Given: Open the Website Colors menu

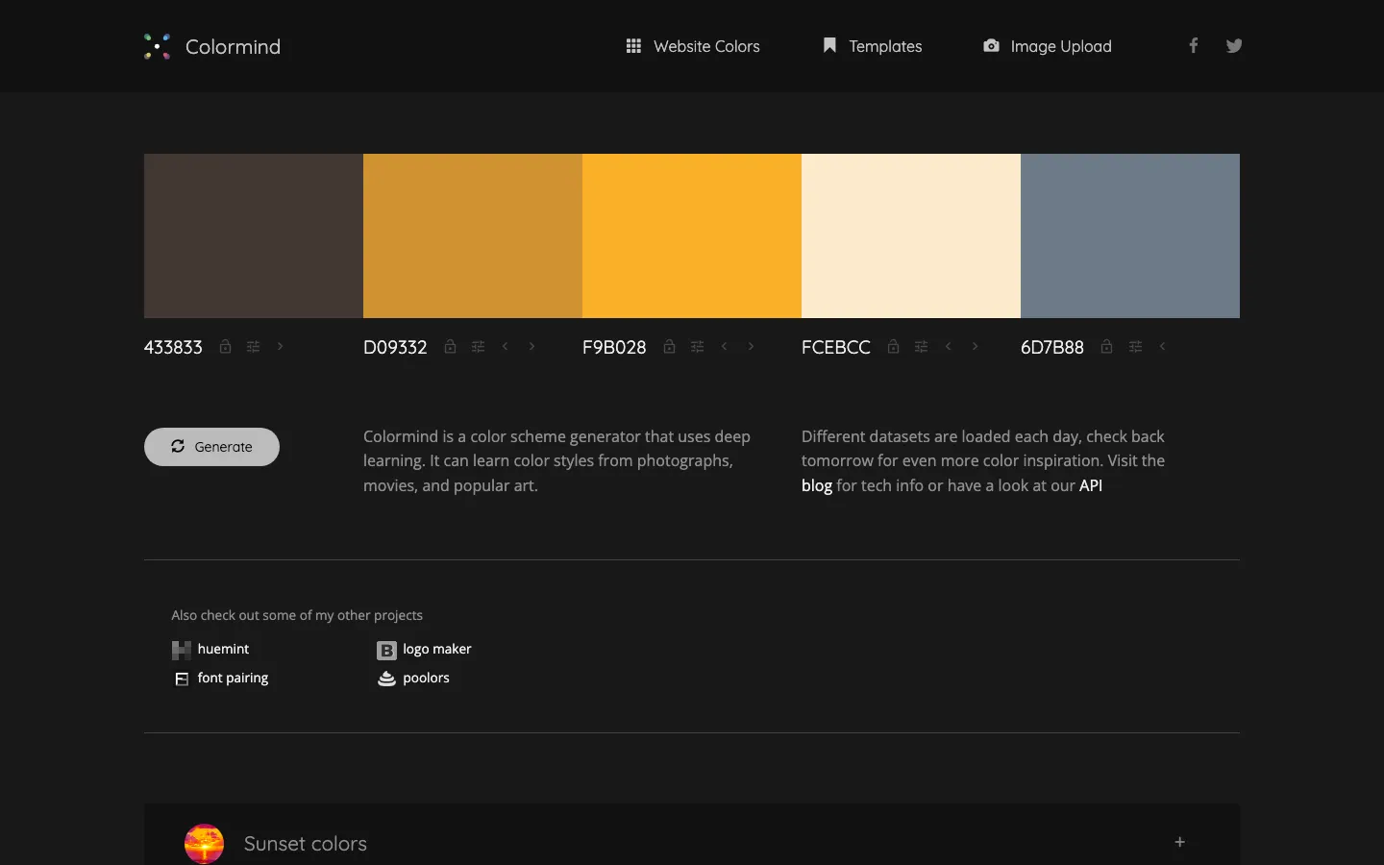Looking at the screenshot, I should tap(693, 46).
